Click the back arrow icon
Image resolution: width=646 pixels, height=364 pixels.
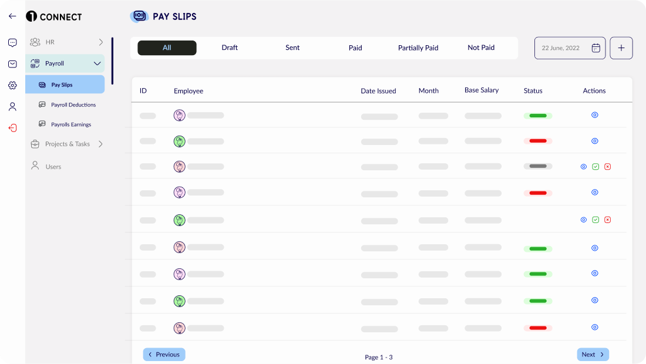coord(12,16)
